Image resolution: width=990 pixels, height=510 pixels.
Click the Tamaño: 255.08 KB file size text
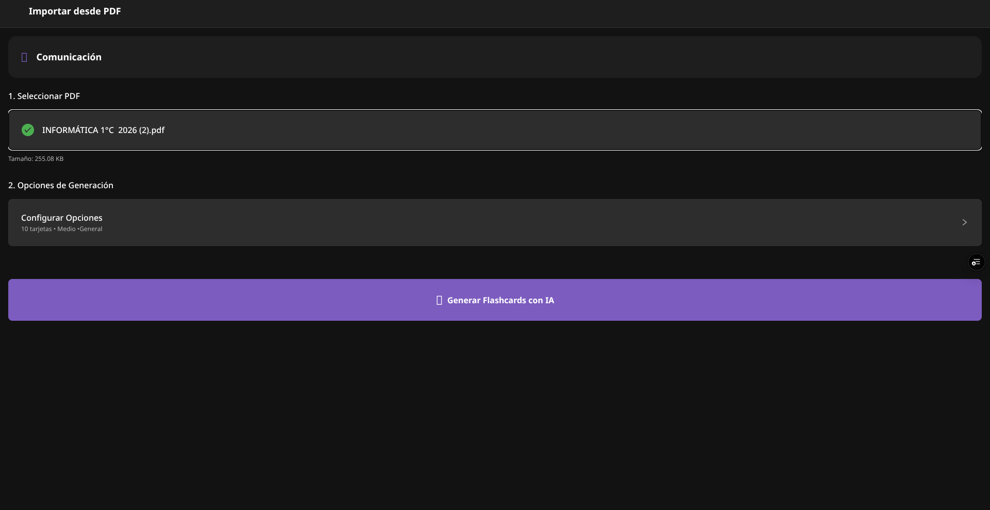tap(36, 159)
